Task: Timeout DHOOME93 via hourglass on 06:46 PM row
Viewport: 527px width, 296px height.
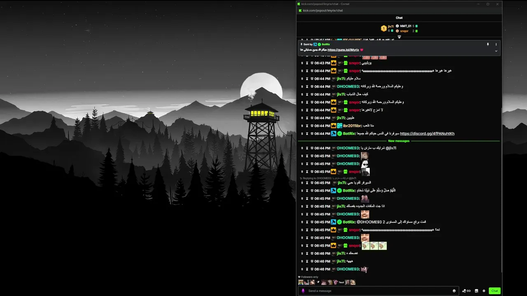Action: (307, 269)
